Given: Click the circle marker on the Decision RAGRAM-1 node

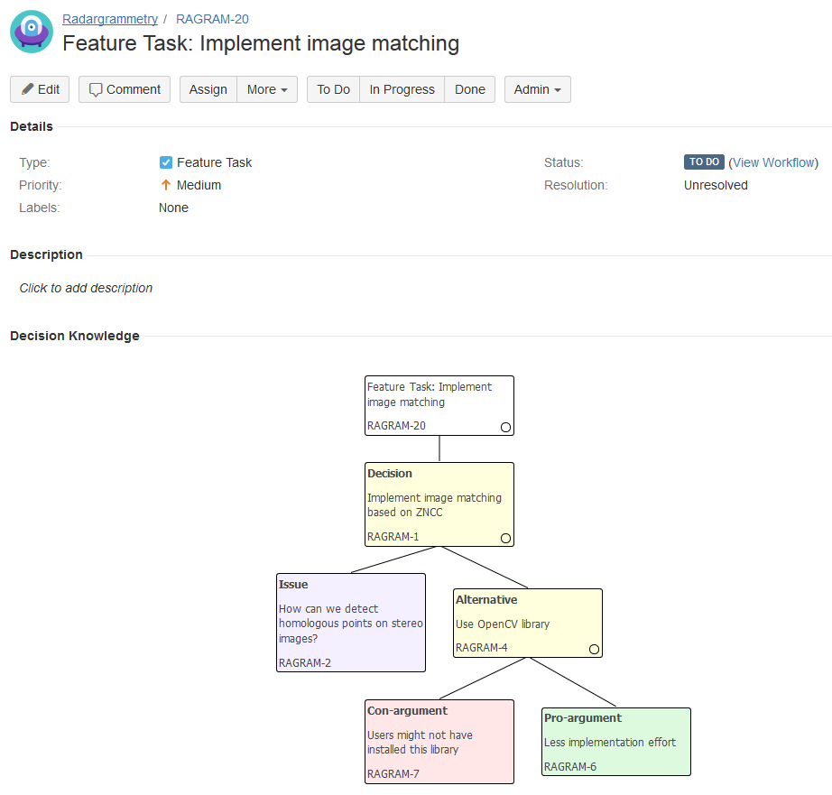Looking at the screenshot, I should pyautogui.click(x=505, y=538).
